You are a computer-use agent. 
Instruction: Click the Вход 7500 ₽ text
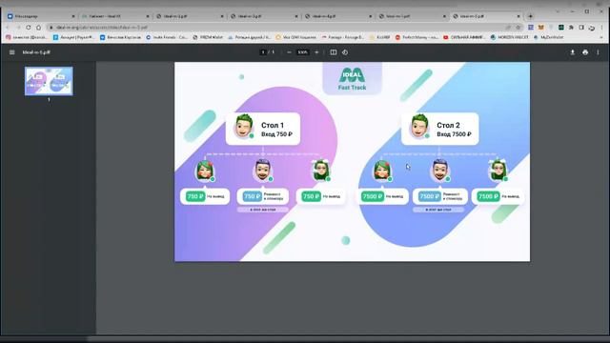point(454,134)
